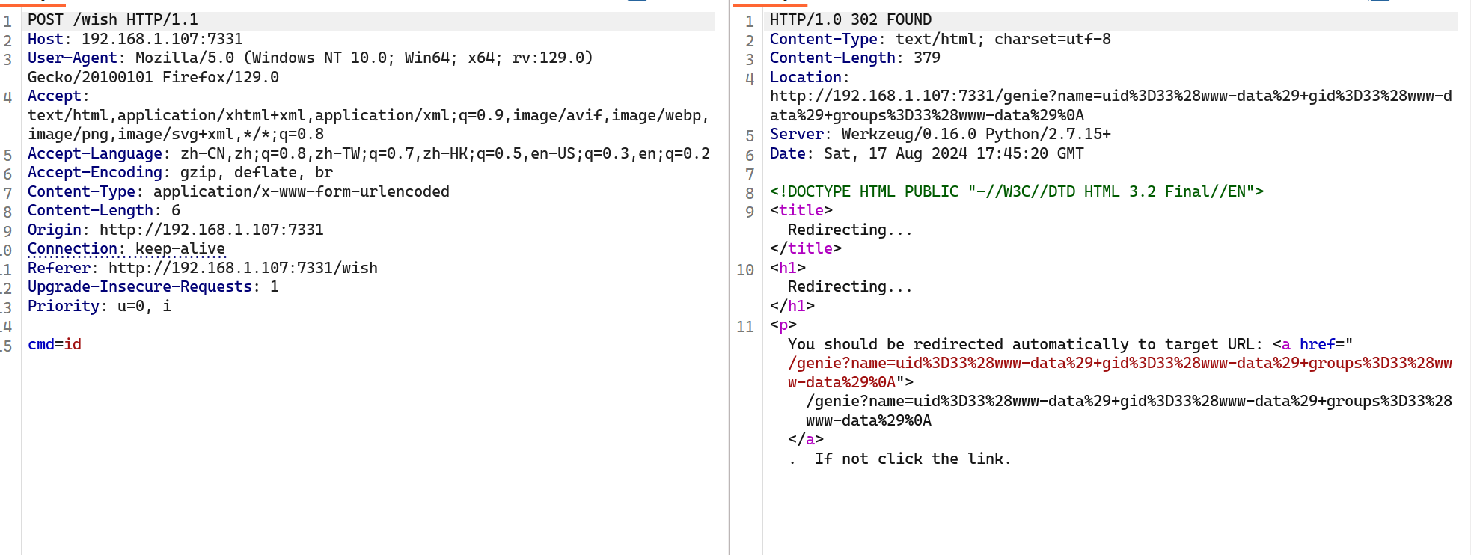Click the Location URL starting http://192.168.1.107:7331/genie
Viewport: 1471px width, 555px height.
1111,105
